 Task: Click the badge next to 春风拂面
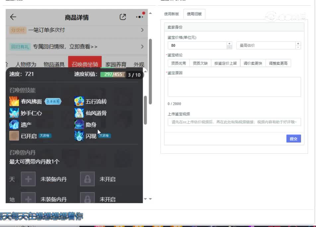53,102
